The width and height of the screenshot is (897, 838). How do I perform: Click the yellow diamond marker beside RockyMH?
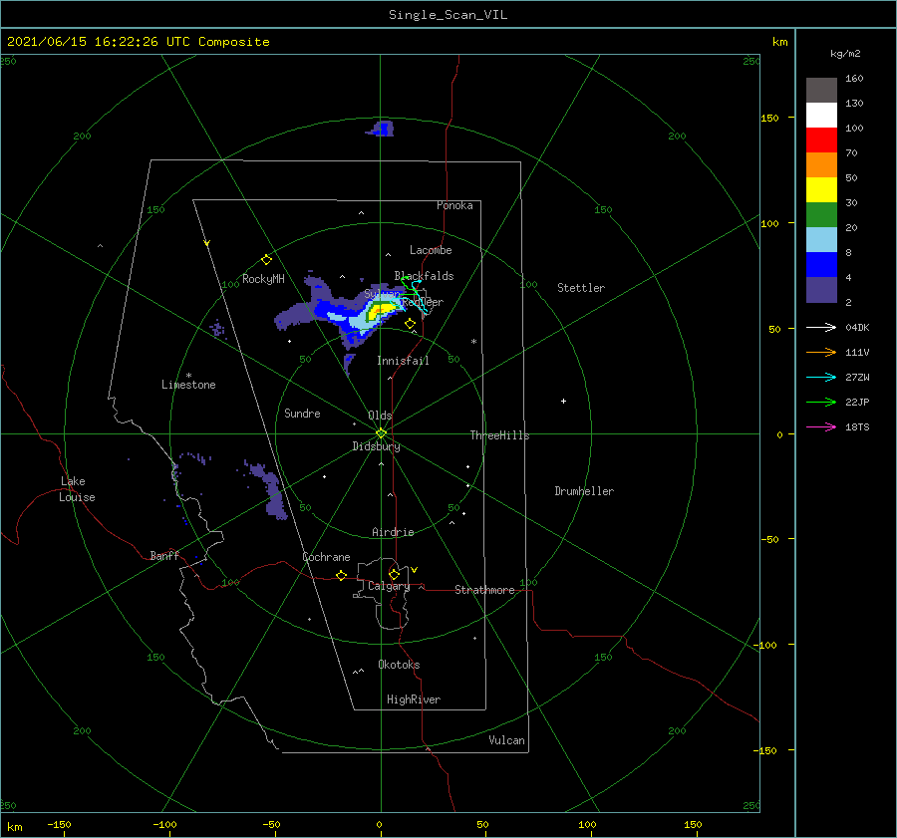pyautogui.click(x=266, y=260)
